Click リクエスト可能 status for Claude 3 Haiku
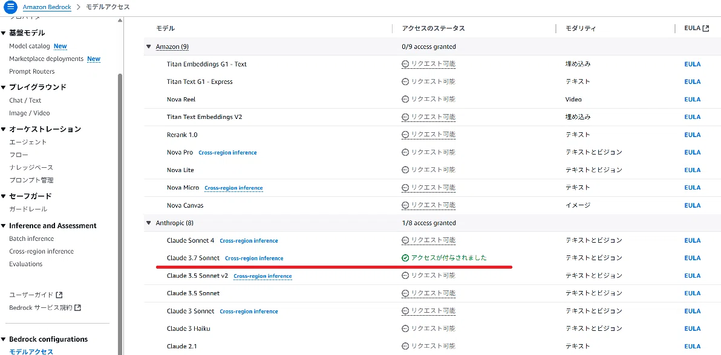 [433, 329]
